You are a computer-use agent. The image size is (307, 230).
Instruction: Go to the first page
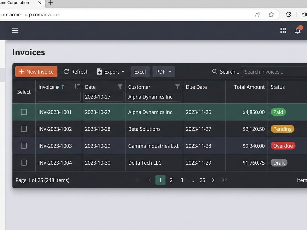coord(138,180)
